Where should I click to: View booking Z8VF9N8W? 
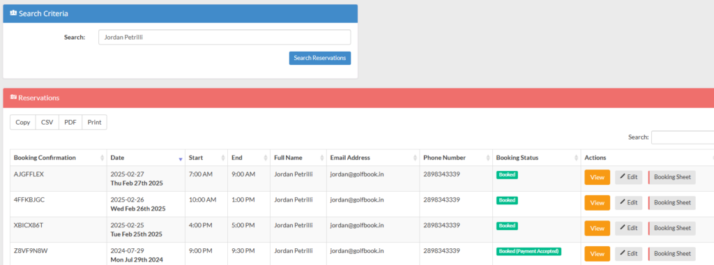click(x=597, y=254)
